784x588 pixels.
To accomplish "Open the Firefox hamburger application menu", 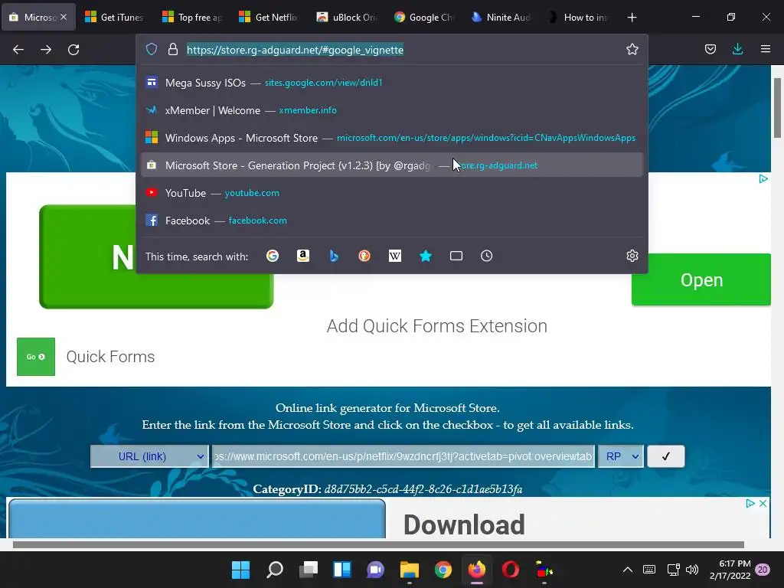I will pos(766,49).
